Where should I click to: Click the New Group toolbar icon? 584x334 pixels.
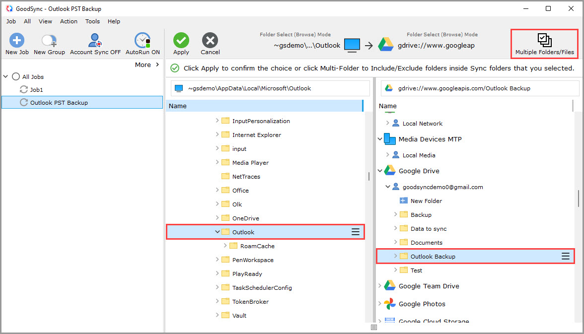49,41
